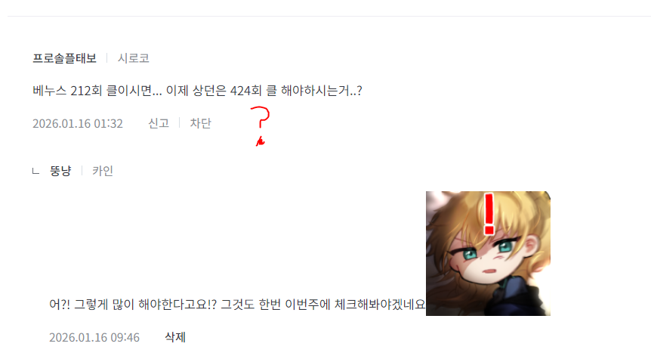The width and height of the screenshot is (651, 359).
Task: Click the 카인 server label
Action: [103, 171]
